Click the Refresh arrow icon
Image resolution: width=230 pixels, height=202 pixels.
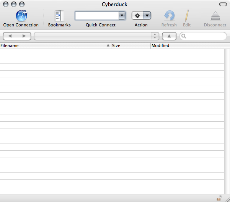[169, 16]
